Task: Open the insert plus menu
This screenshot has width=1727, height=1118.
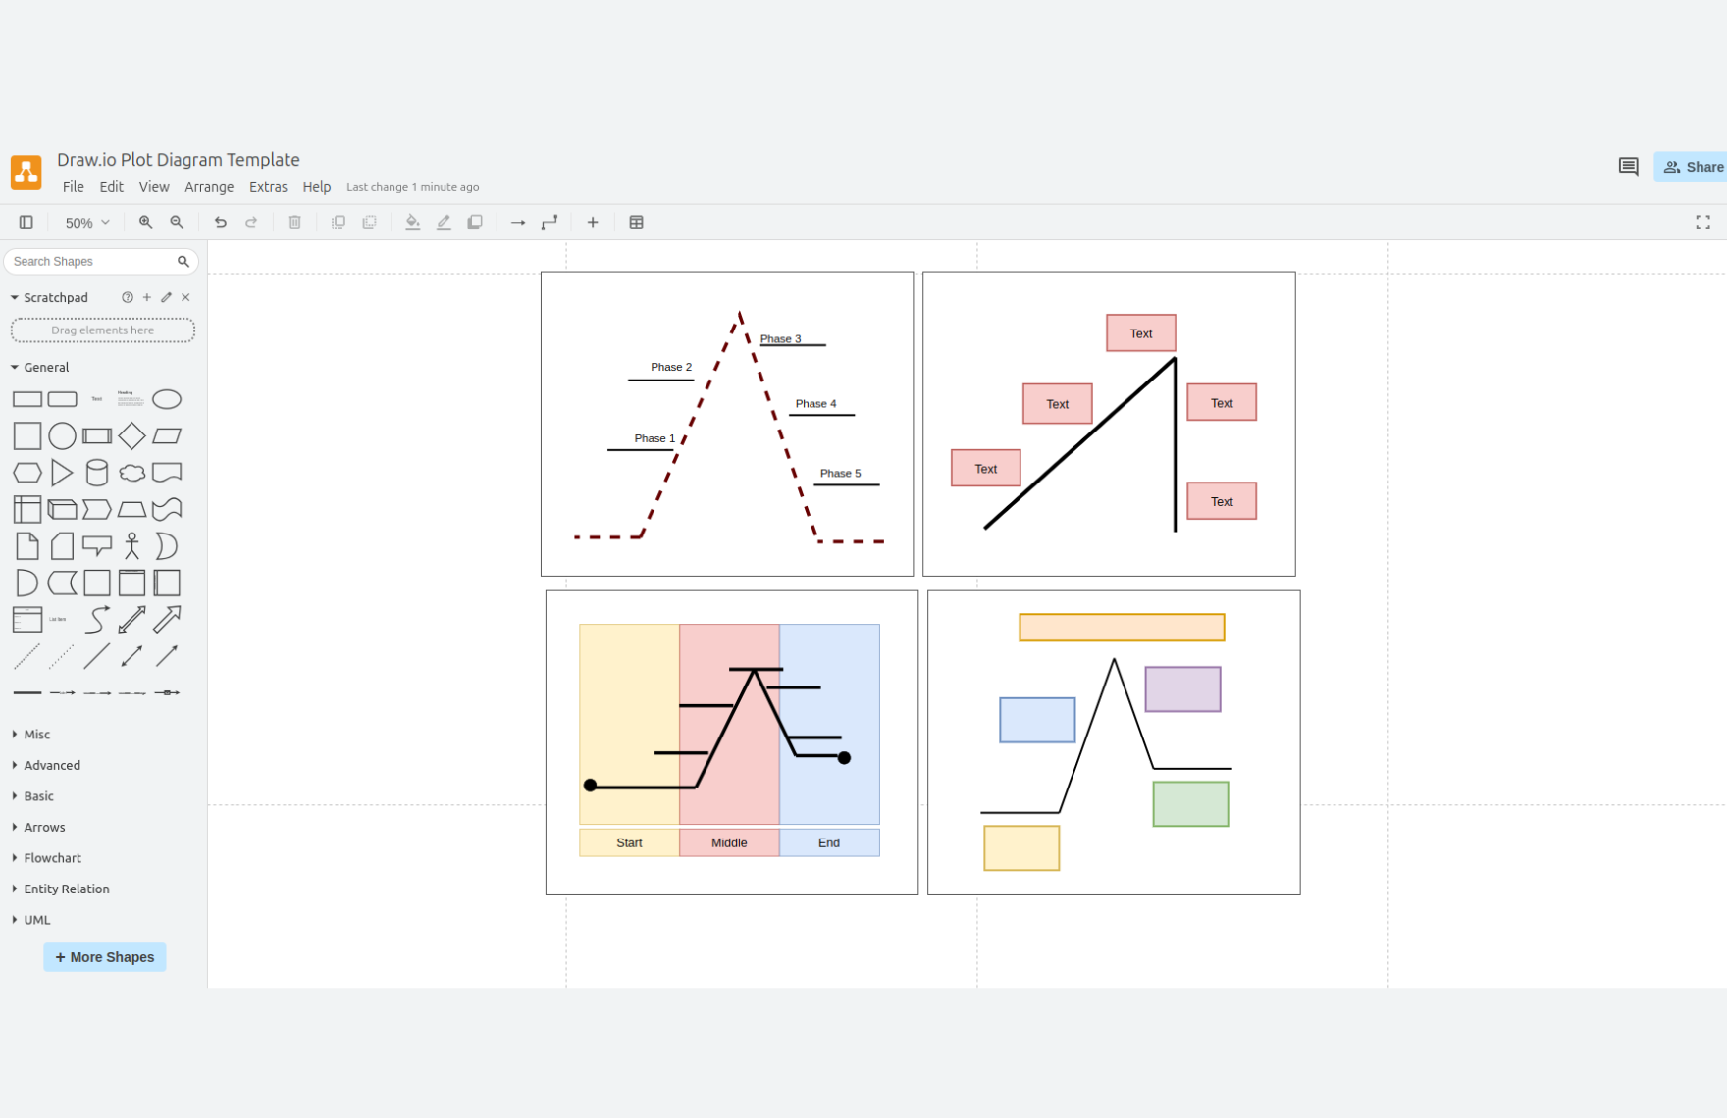Action: 593,223
